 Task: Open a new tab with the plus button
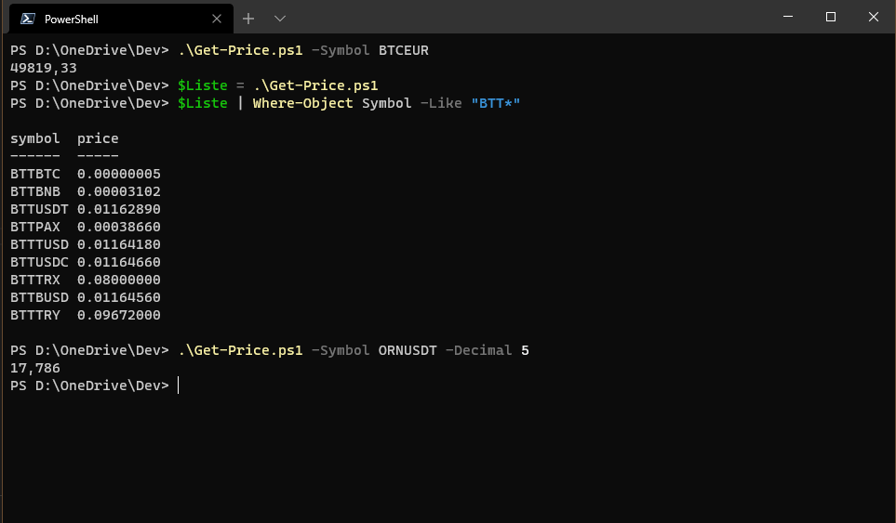coord(248,18)
